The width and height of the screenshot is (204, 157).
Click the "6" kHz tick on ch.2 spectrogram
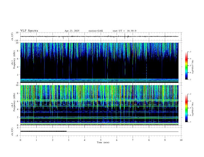pyautogui.click(x=18, y=101)
